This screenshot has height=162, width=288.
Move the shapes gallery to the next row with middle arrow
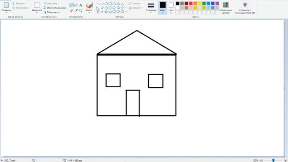point(126,8)
